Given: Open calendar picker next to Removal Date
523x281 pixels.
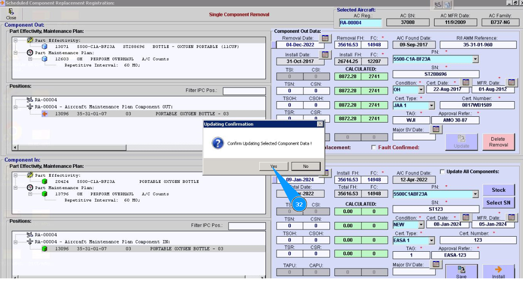Looking at the screenshot, I should (x=325, y=39).
